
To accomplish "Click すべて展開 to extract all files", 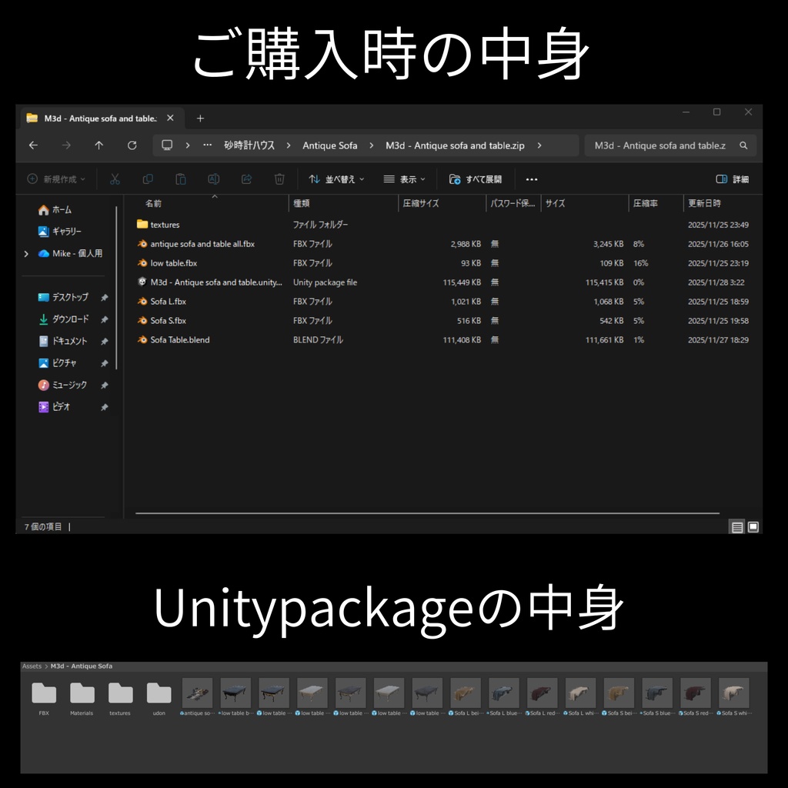I will [x=473, y=179].
